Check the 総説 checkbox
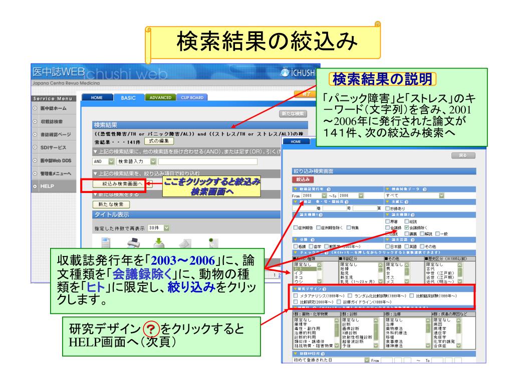The image size is (513, 384). pyautogui.click(x=407, y=221)
